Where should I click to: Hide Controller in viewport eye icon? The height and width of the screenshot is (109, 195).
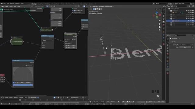[x=191, y=21]
